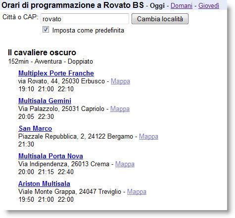The image size is (235, 218).
Task: Open Mappa link for Crema address
Action: tap(125, 164)
